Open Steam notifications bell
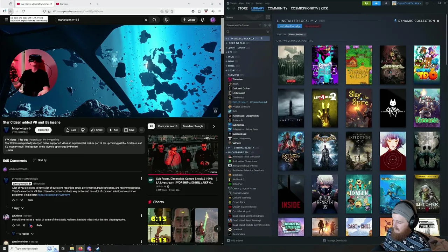 coord(386,3)
